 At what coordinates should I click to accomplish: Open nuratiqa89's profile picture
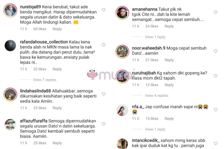10,10
